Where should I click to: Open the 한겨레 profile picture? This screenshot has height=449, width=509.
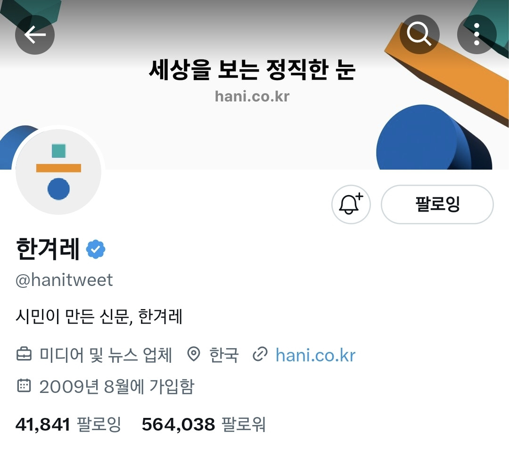tap(58, 171)
